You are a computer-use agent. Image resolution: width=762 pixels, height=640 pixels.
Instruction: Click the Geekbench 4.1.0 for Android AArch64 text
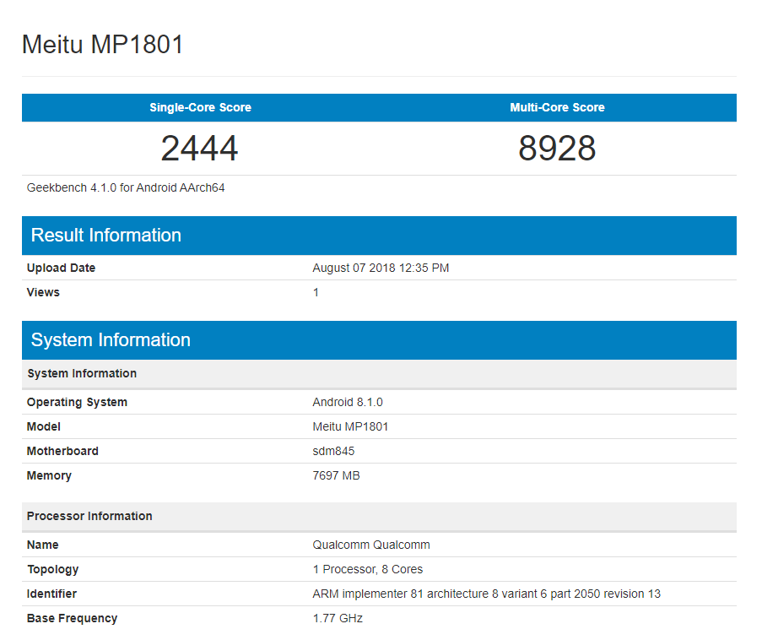(x=125, y=187)
